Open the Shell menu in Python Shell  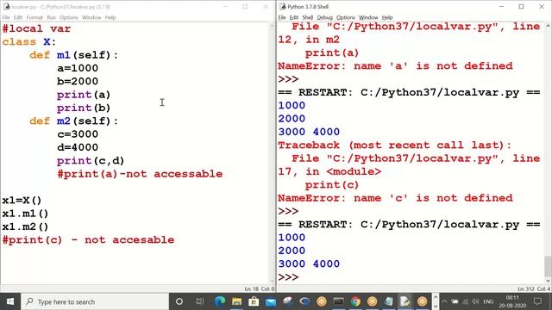[308, 17]
